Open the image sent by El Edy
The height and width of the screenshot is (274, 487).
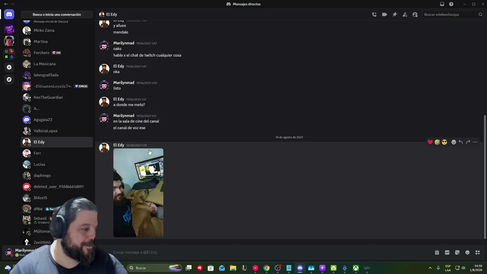138,193
